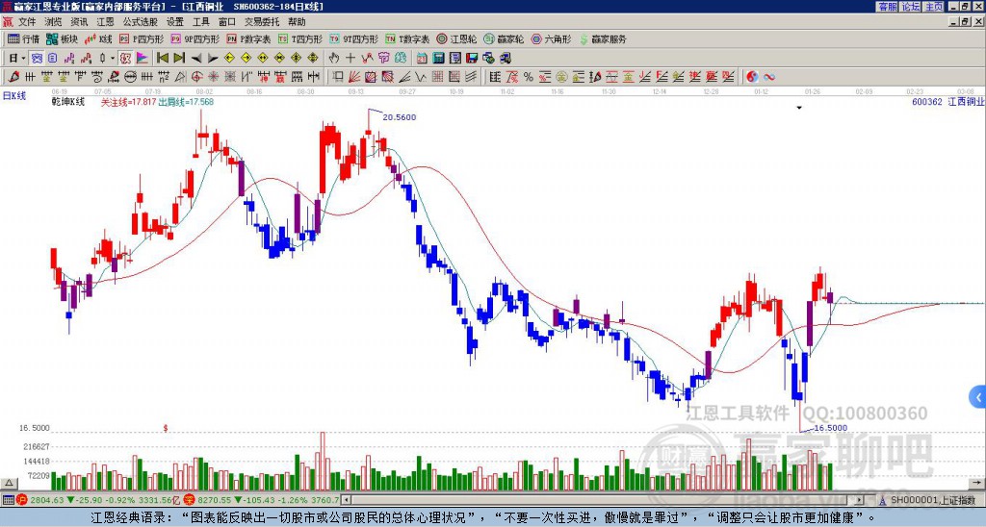Launch the 江恩轮 Gann wheel
Screen dimensions: 986x527
456,38
